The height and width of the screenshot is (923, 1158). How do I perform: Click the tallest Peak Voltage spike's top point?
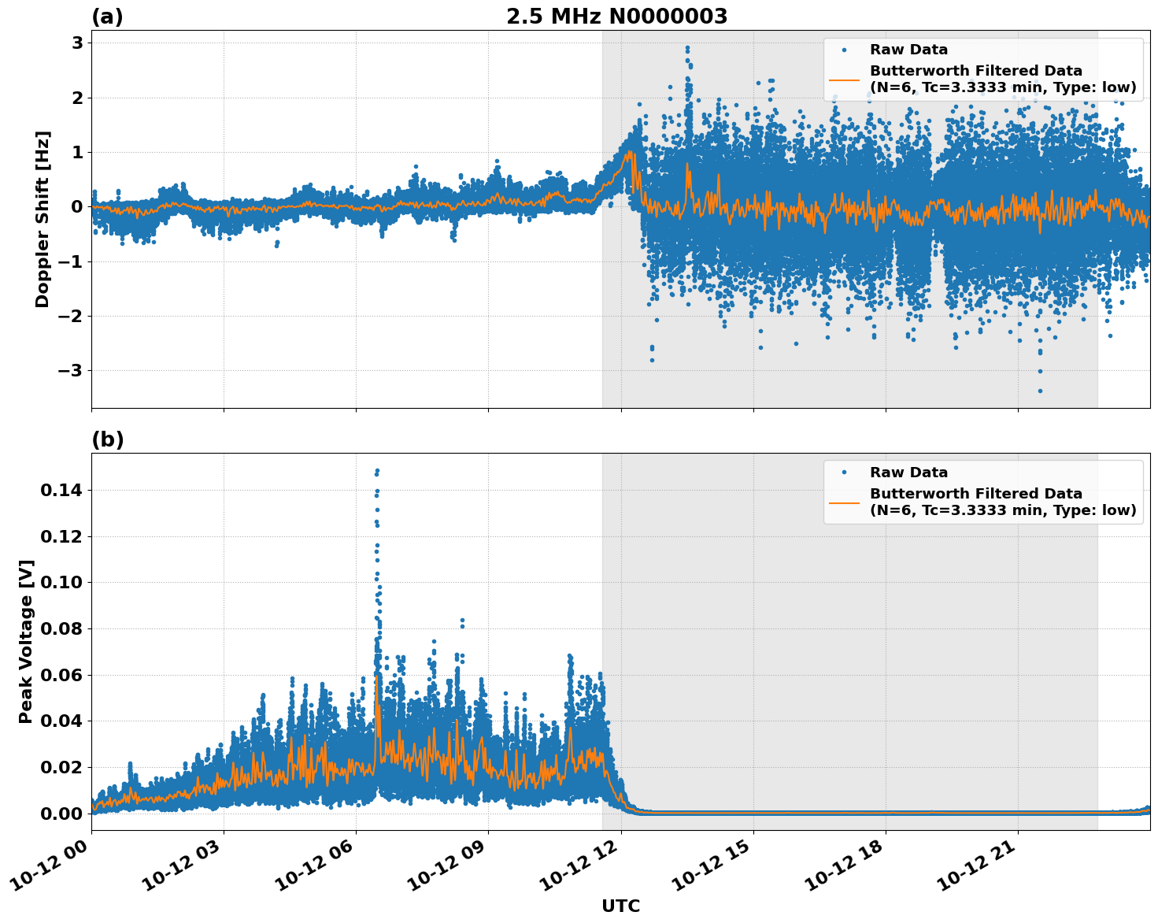(x=377, y=471)
